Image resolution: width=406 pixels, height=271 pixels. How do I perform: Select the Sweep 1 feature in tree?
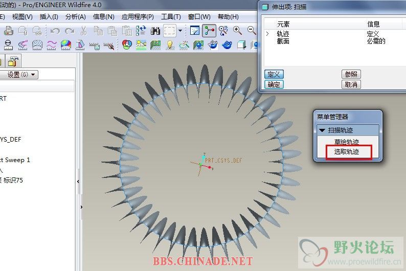[x=15, y=160]
